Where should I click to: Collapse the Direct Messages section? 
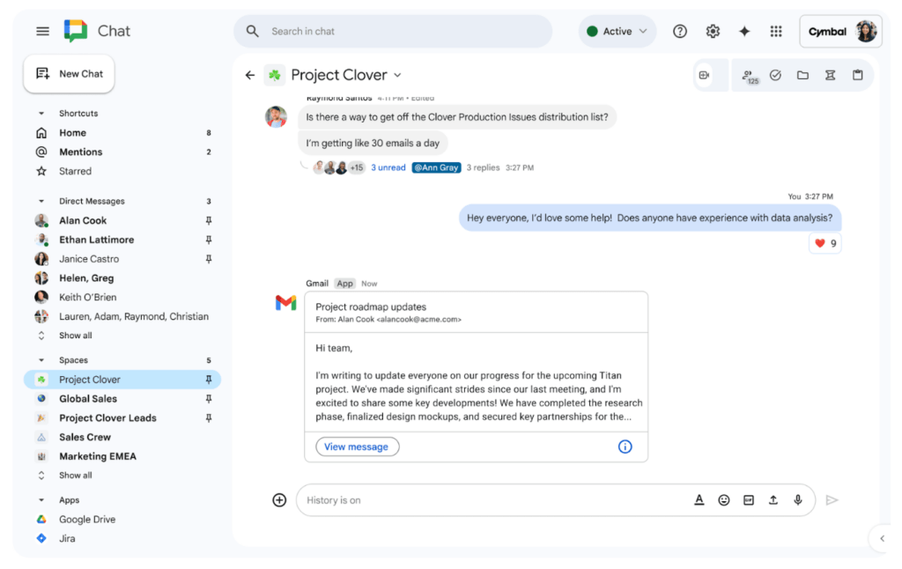(x=41, y=202)
